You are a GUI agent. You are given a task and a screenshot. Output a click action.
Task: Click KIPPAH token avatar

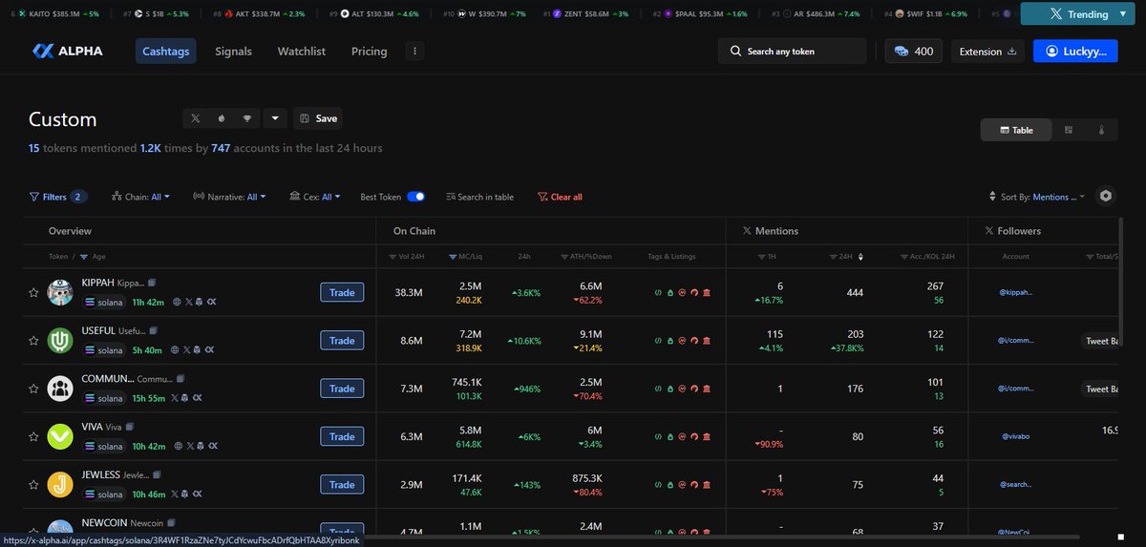point(61,292)
